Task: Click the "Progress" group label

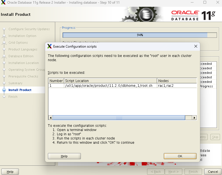Action: coord(69,28)
